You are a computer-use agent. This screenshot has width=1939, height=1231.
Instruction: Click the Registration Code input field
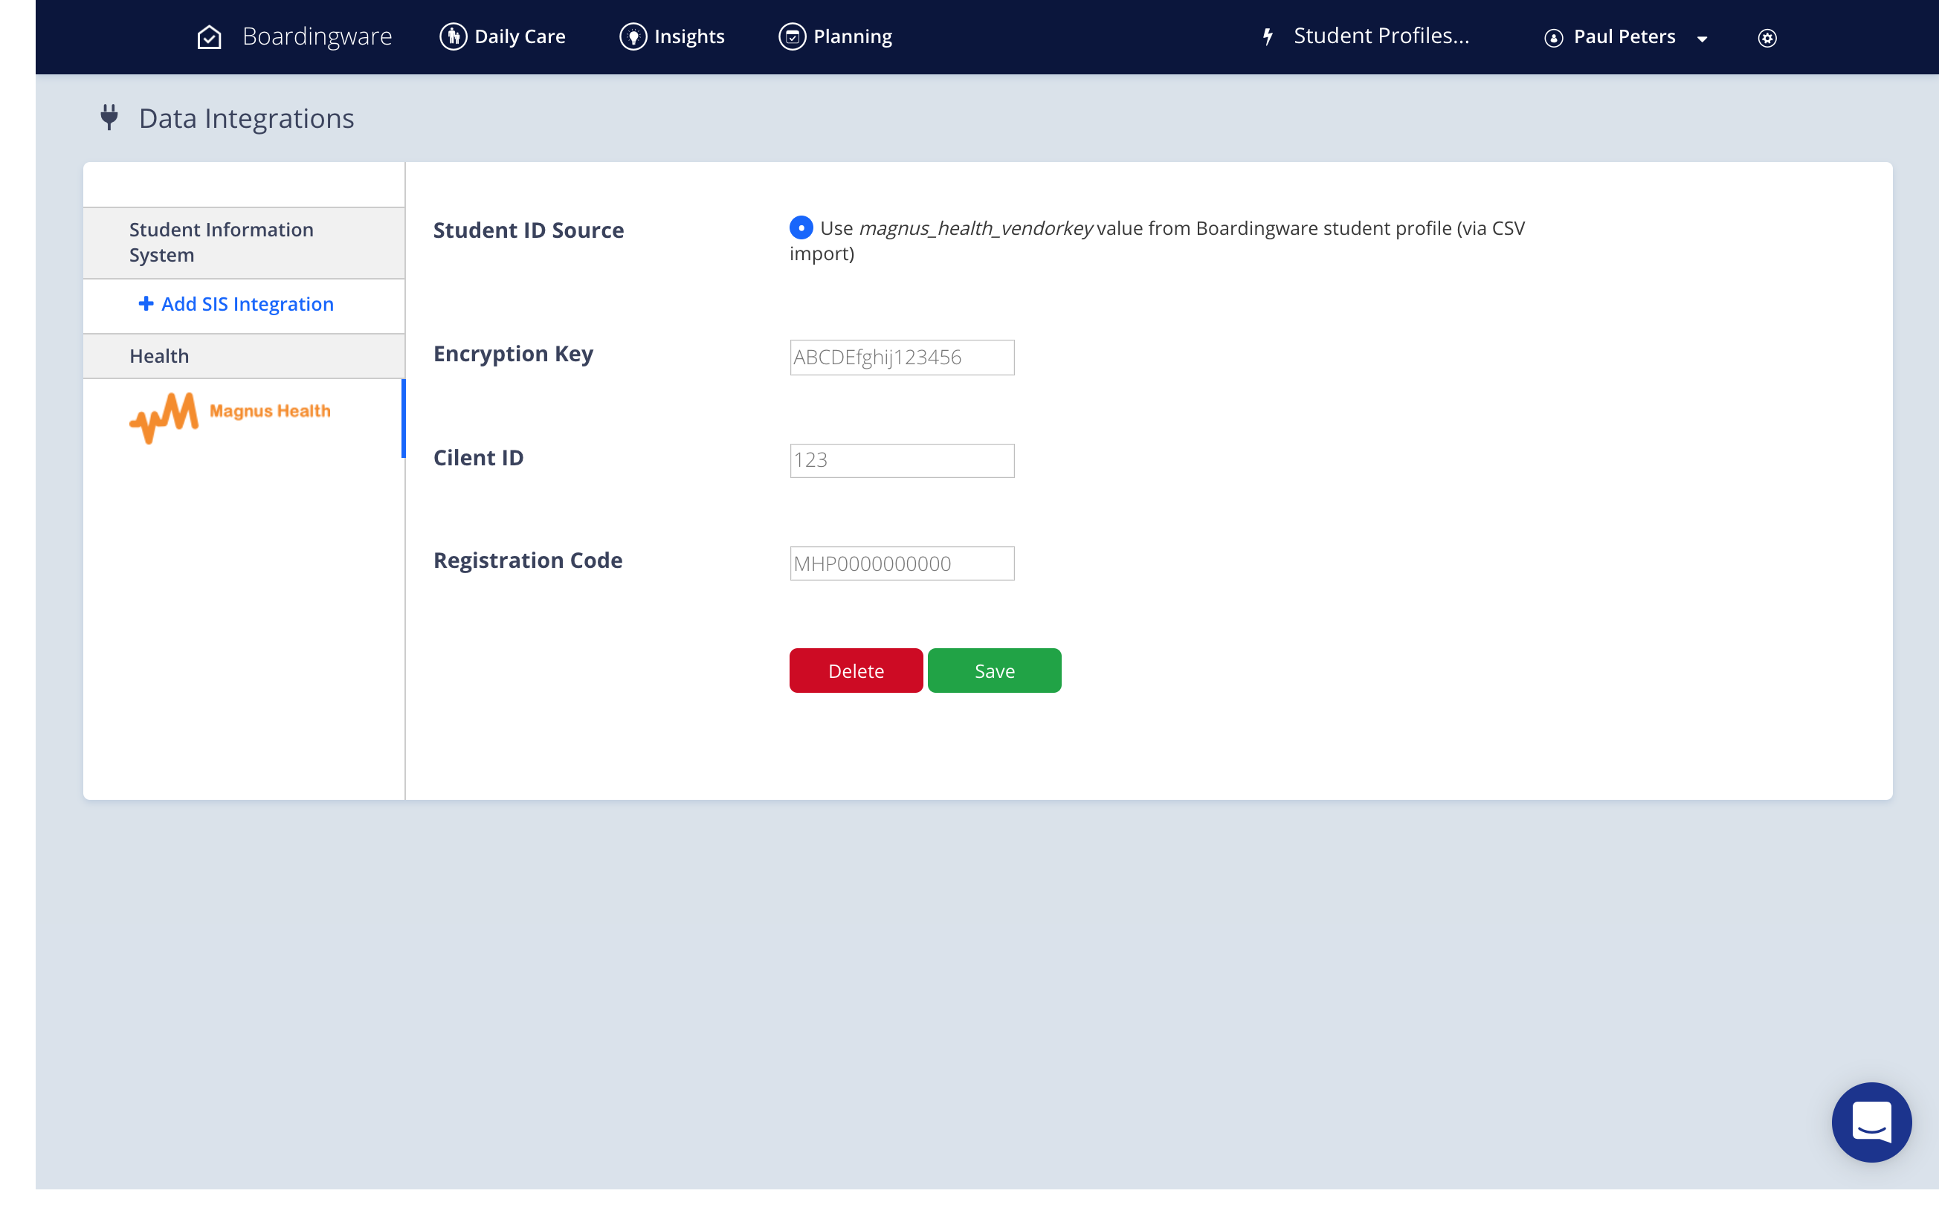(x=901, y=563)
